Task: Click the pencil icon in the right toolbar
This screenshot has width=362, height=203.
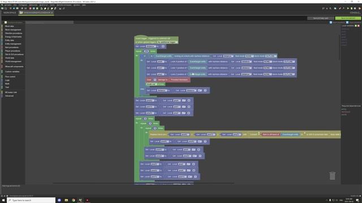Action: point(340,8)
